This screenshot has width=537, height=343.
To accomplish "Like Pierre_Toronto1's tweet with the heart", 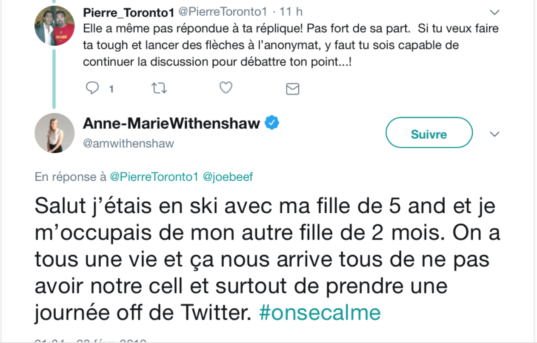I will click(226, 88).
